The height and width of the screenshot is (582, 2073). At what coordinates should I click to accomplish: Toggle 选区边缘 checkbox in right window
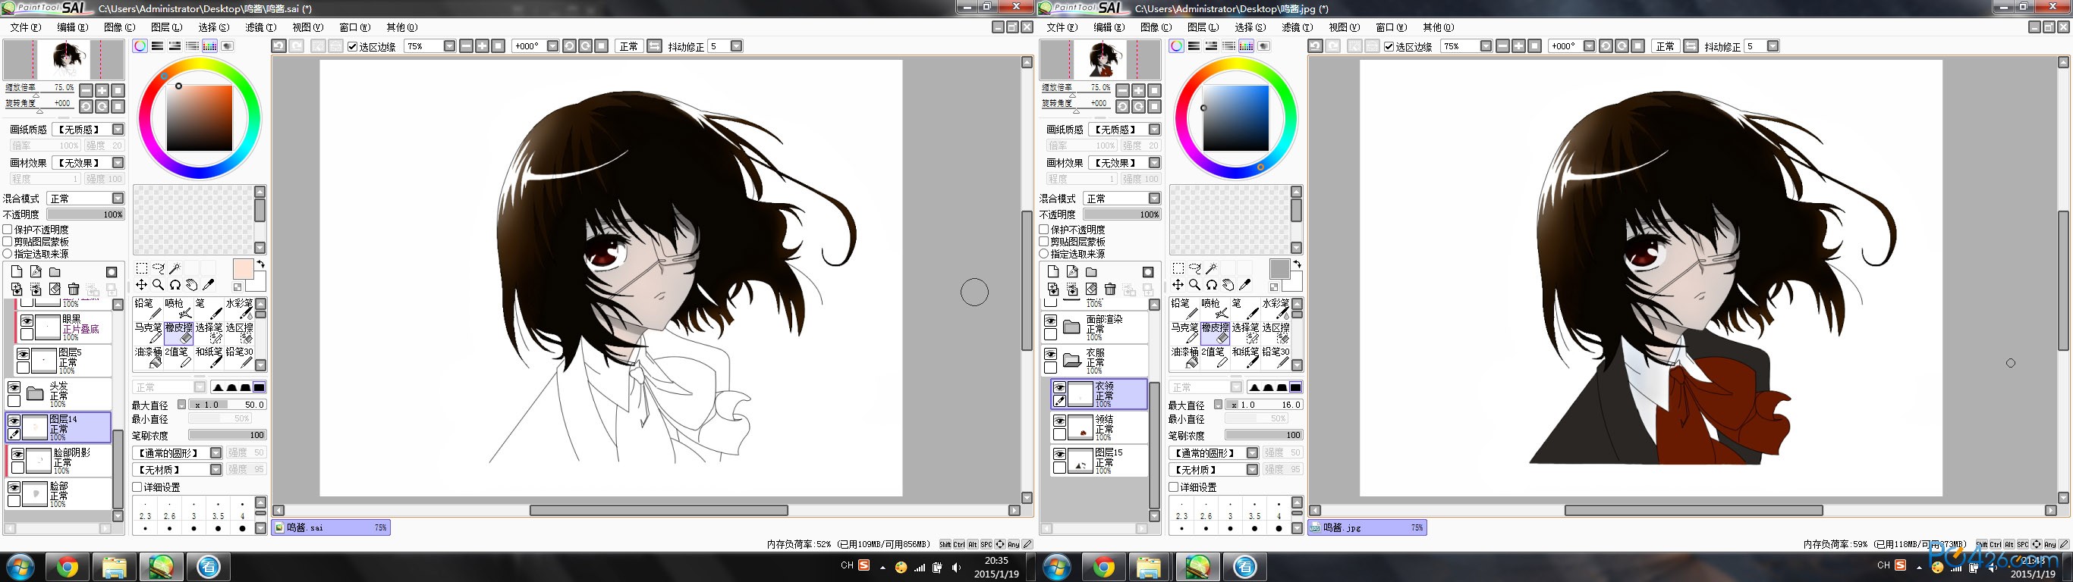(1388, 47)
